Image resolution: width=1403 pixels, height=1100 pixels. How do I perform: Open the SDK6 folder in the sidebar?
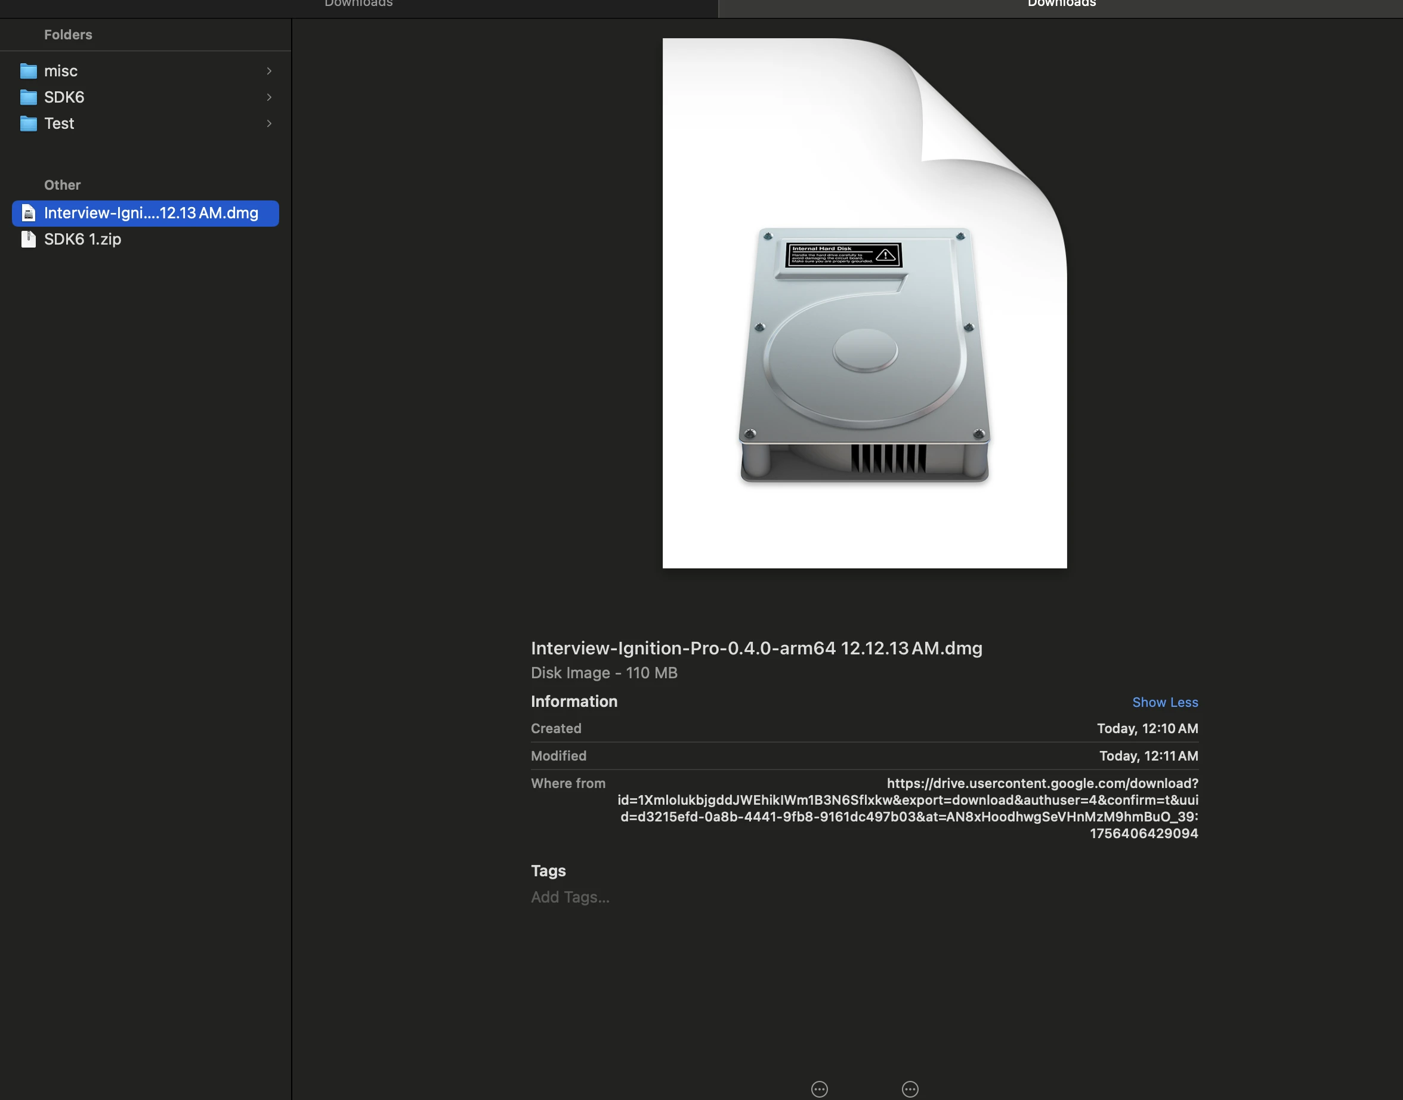click(x=64, y=97)
